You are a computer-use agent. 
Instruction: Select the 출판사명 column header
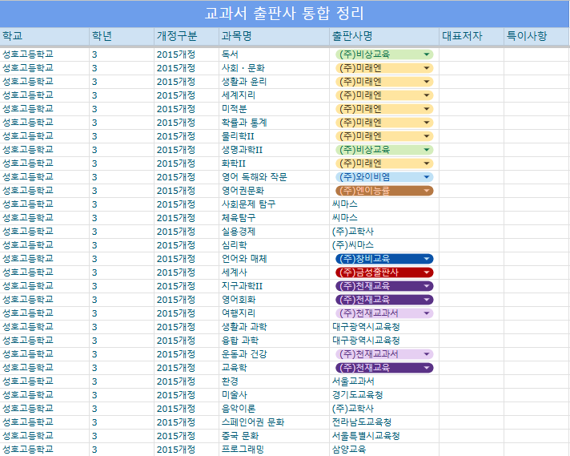384,36
